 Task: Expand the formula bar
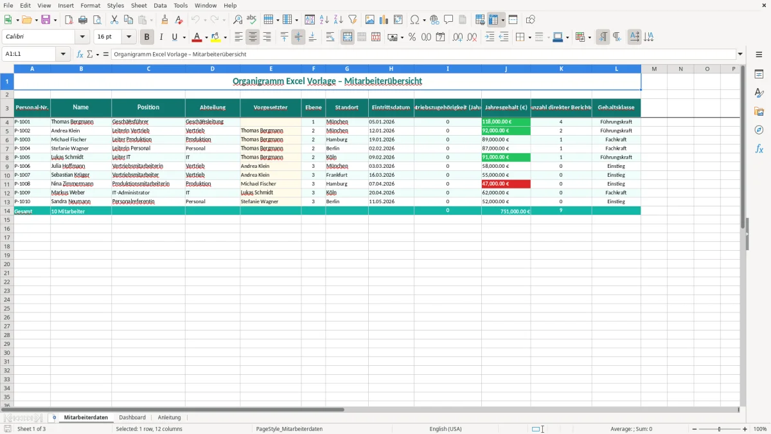(x=740, y=54)
